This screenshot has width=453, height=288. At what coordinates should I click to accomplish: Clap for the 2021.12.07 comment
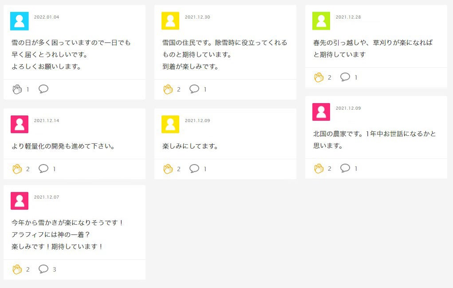[17, 269]
